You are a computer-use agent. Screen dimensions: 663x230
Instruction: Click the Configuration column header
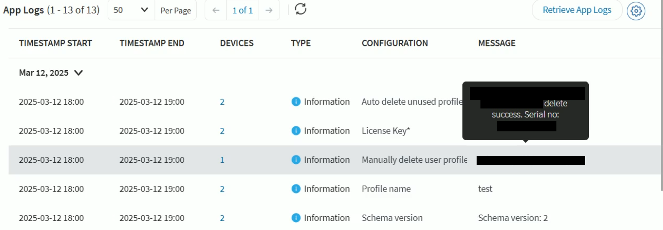395,43
